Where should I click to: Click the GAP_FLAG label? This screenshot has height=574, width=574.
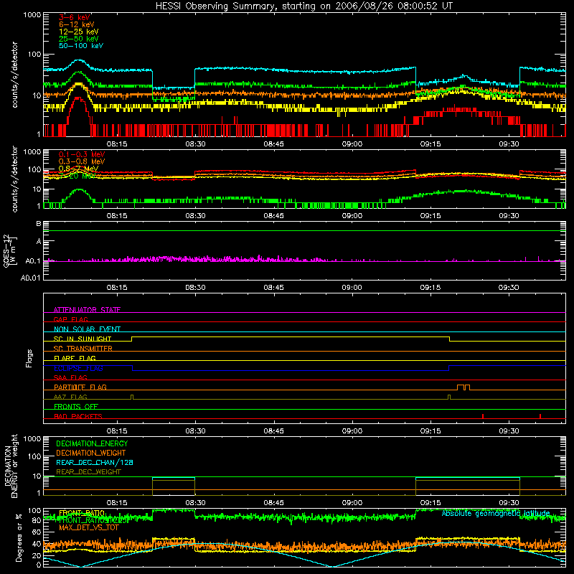[70, 319]
